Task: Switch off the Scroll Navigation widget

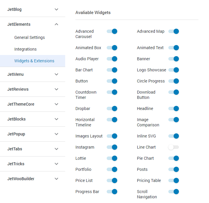Action: 174,192
